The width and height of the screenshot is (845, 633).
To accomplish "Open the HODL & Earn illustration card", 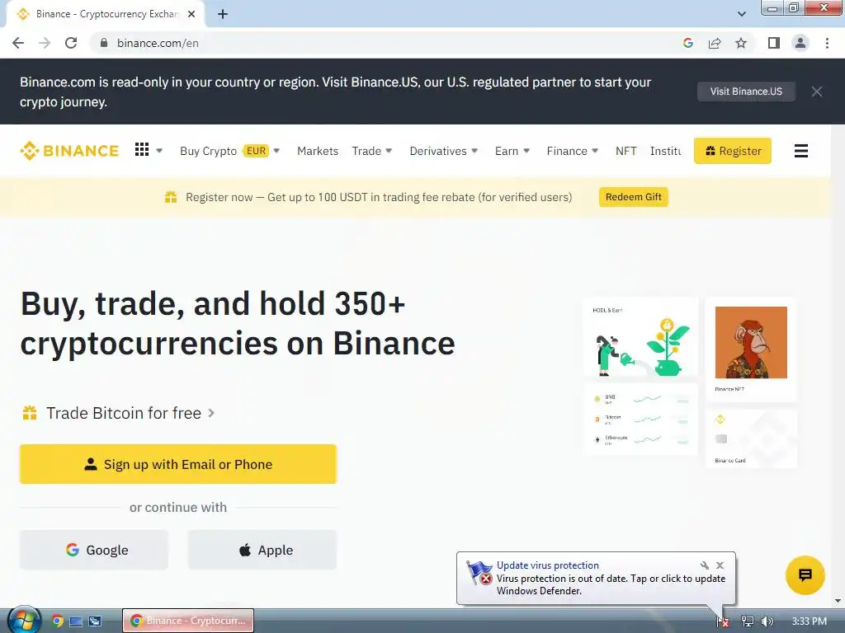I will tap(640, 339).
